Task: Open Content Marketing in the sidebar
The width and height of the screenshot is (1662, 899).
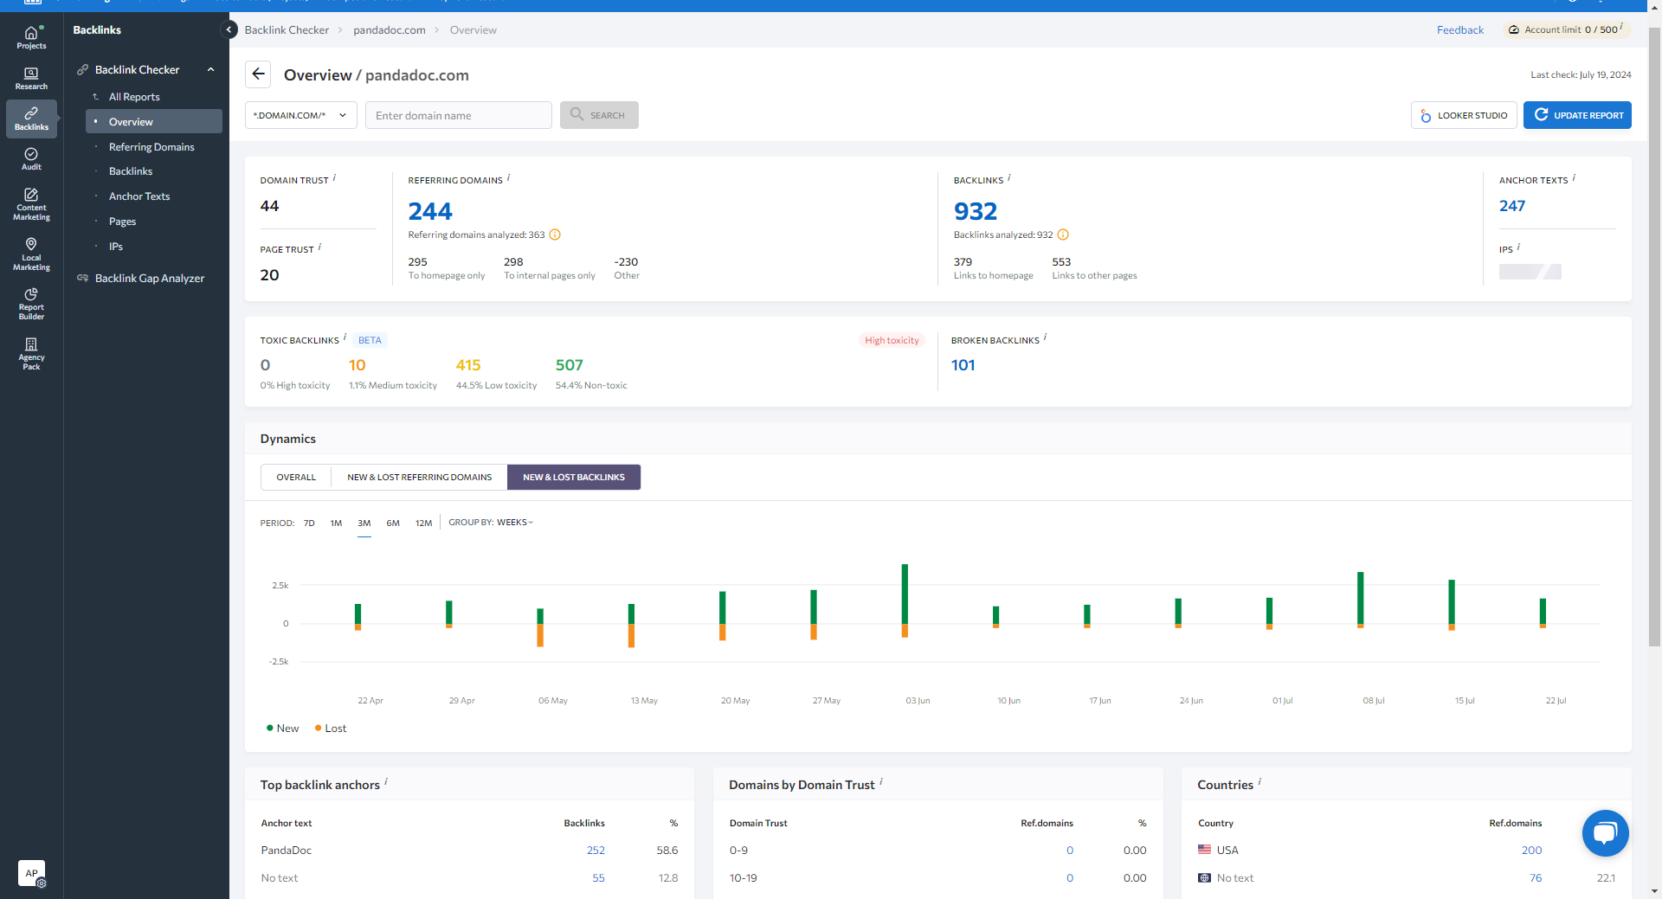Action: point(31,204)
